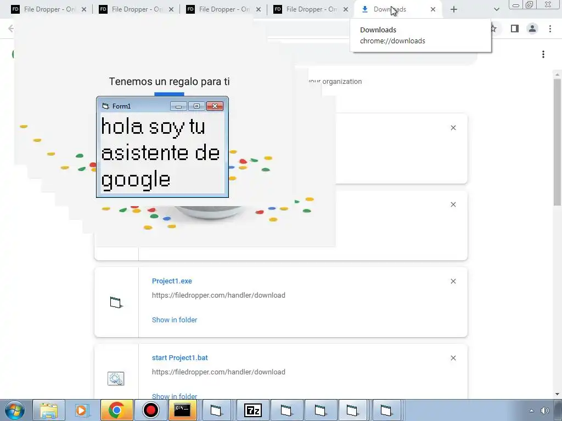Viewport: 562px width, 421px height.
Task: Maximize the Form1 window
Action: 196,106
